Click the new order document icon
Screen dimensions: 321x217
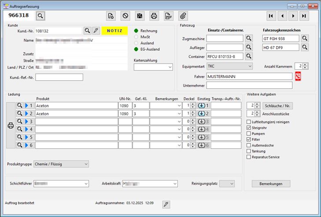(x=111, y=16)
